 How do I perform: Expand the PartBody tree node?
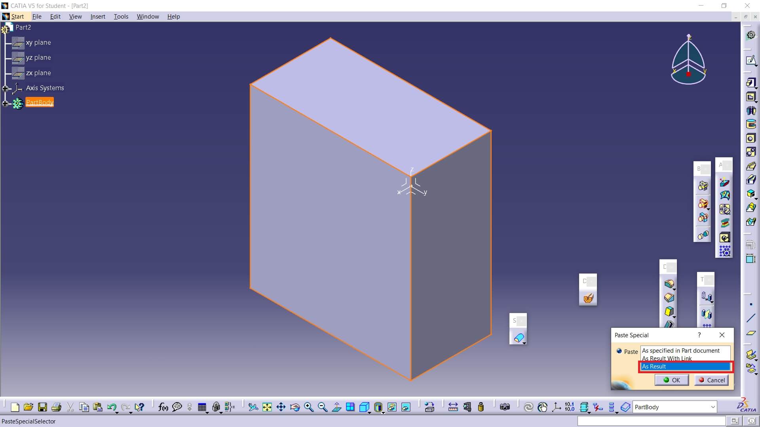[5, 103]
